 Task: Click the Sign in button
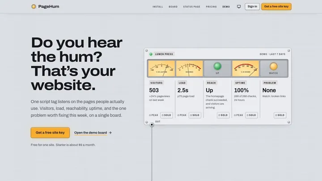coord(252,7)
